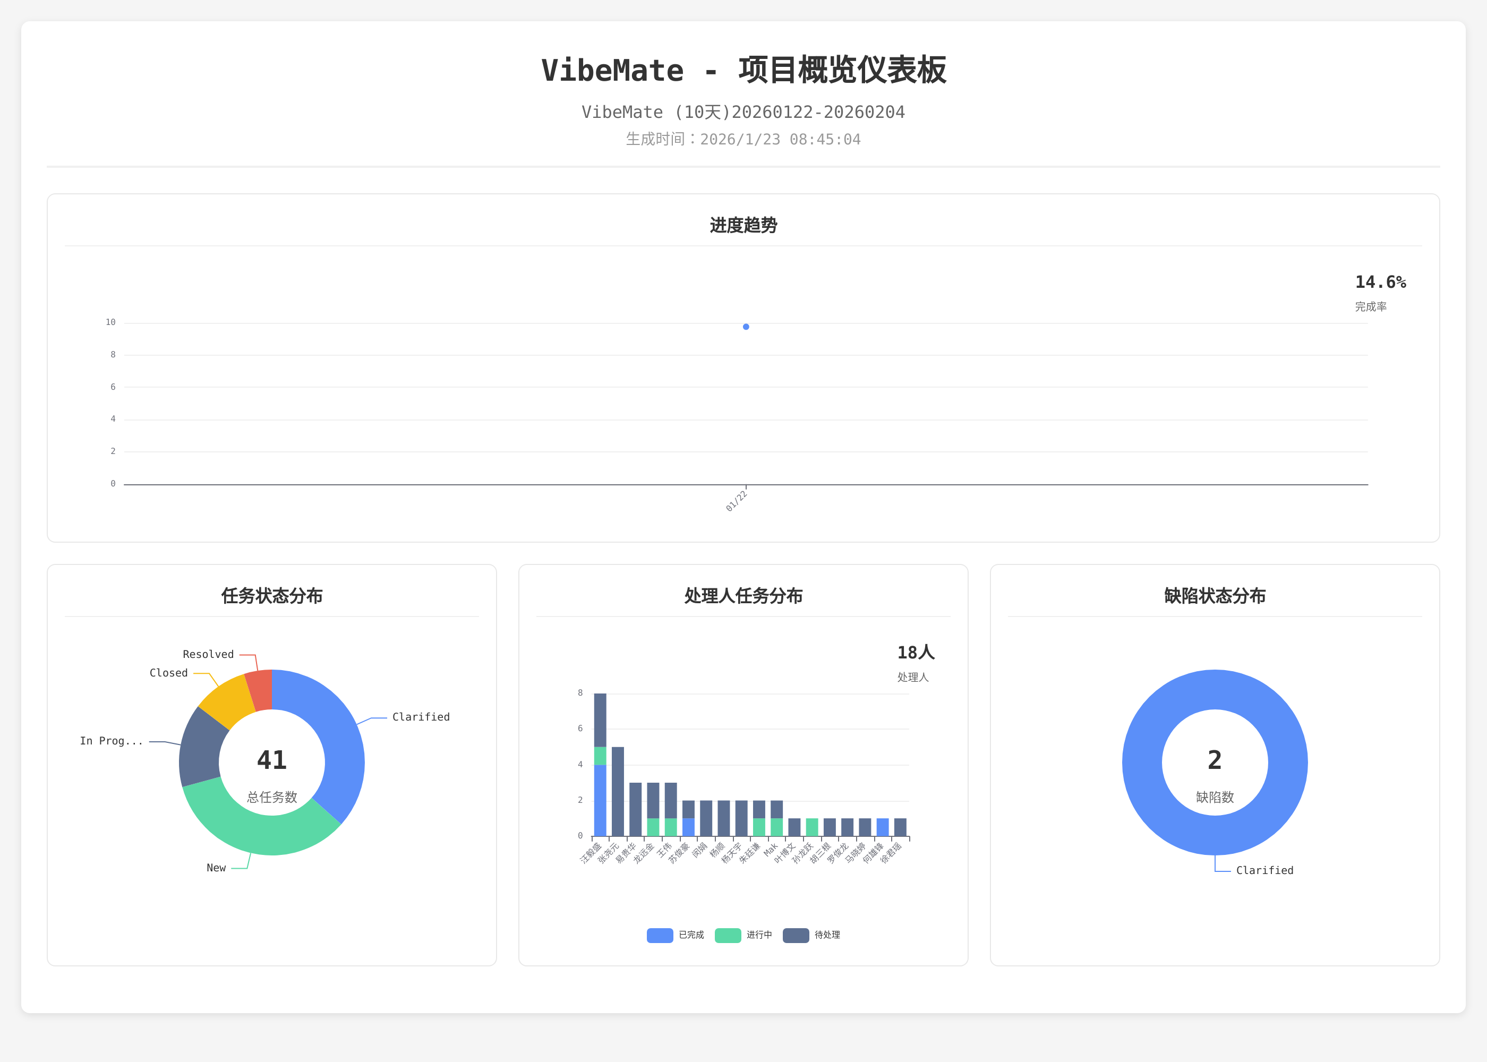This screenshot has width=1487, height=1062.
Task: Click the '罗俊龙' axis label
Action: click(837, 853)
